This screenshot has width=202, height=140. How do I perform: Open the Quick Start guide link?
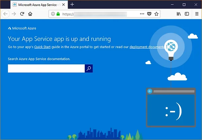click(42, 47)
